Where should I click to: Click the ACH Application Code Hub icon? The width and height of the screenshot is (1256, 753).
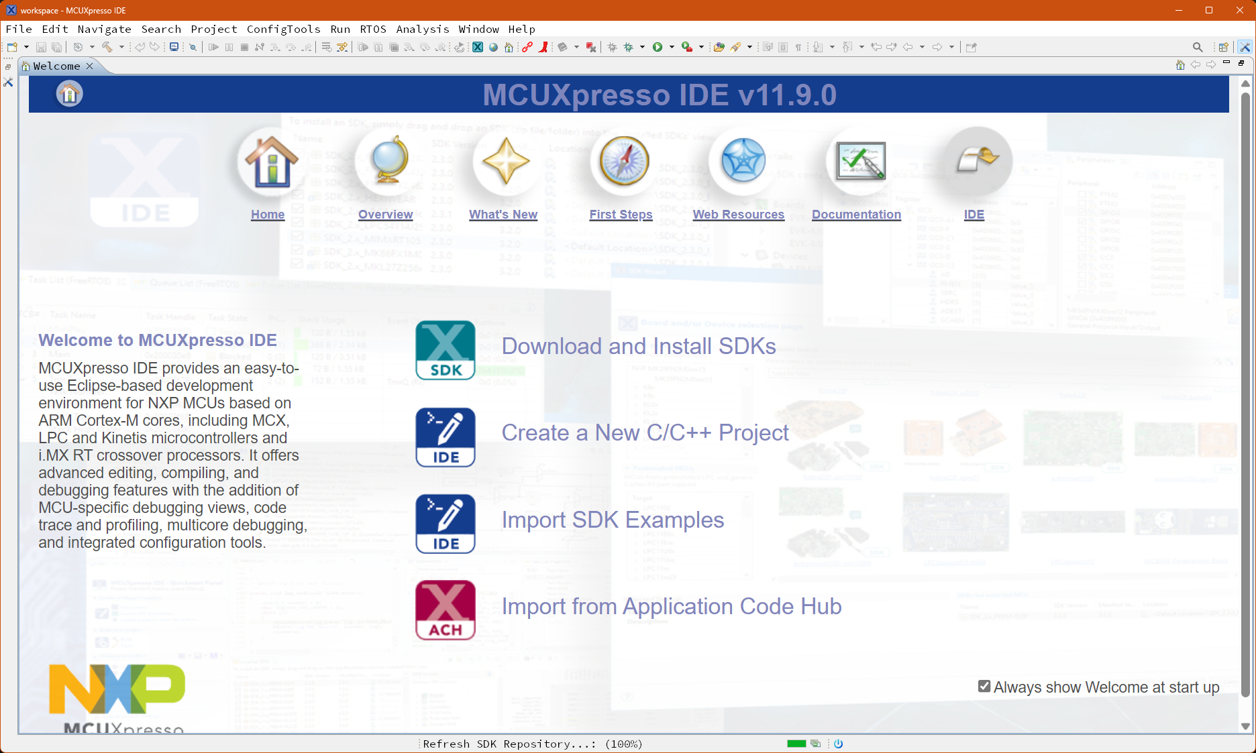coord(445,610)
